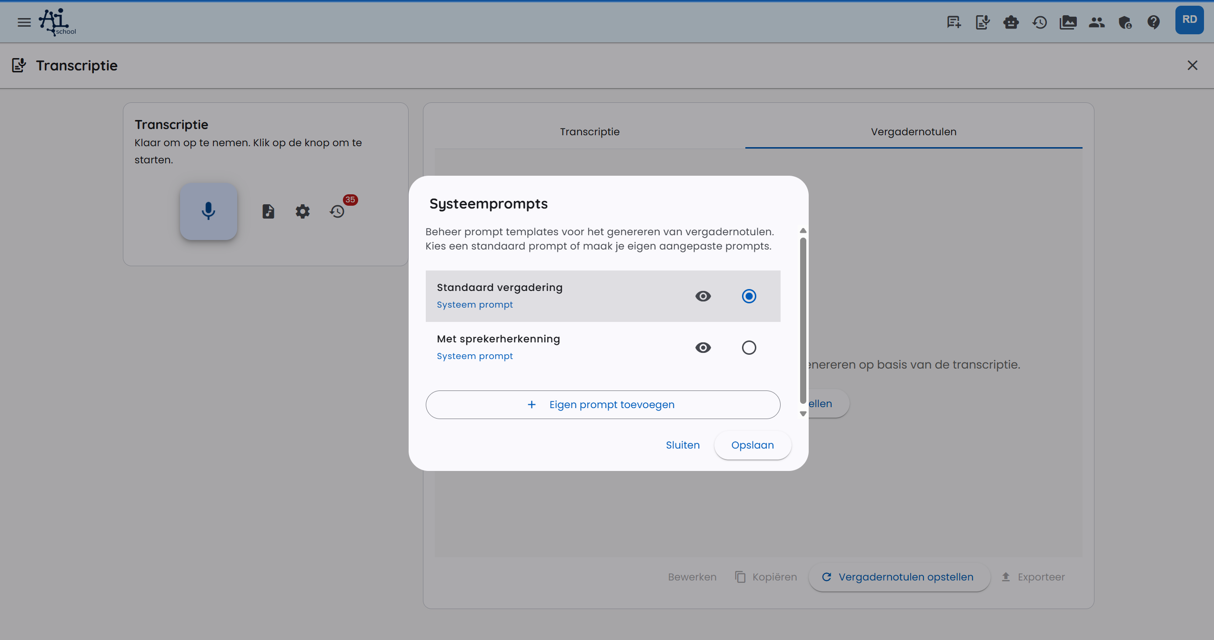Switch to the Vergadernotulen tab
The height and width of the screenshot is (640, 1214).
click(x=913, y=131)
